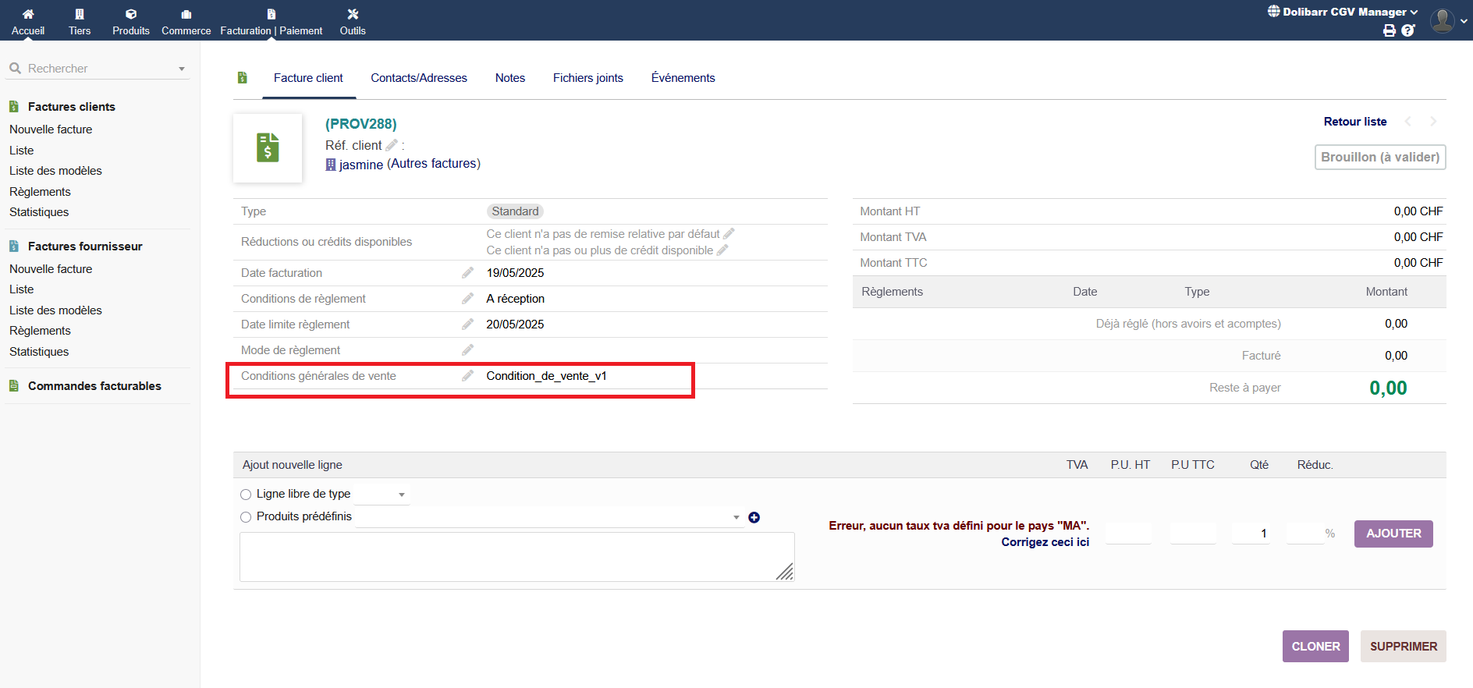
Task: Open the Outils tools icon menu
Action: tap(353, 14)
